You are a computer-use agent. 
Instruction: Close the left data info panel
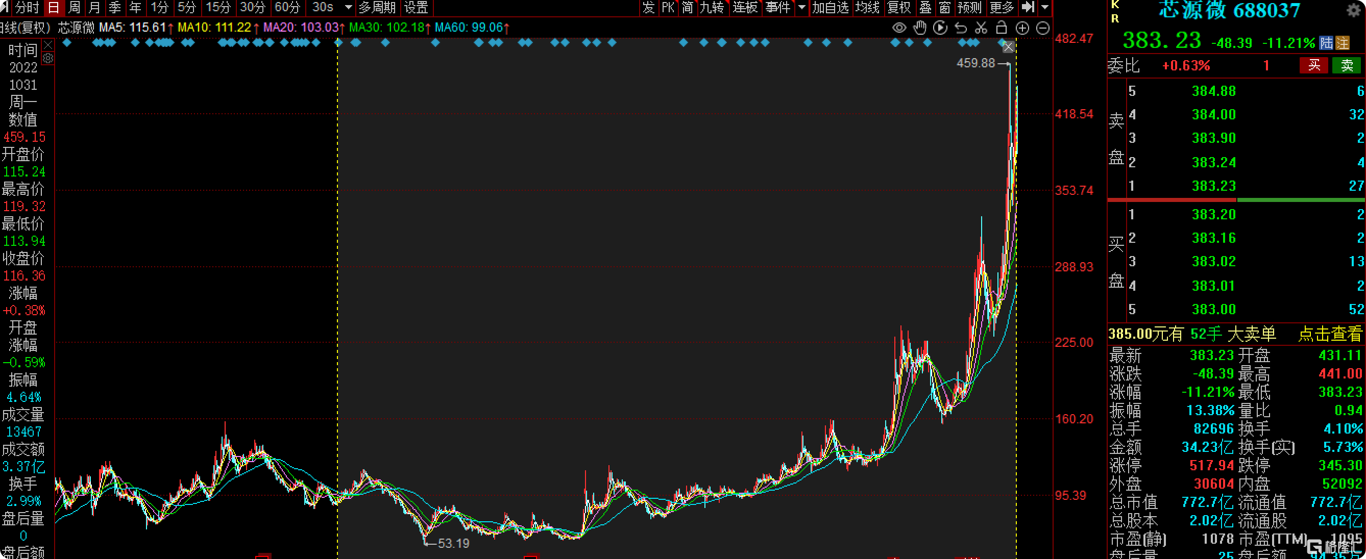point(47,45)
